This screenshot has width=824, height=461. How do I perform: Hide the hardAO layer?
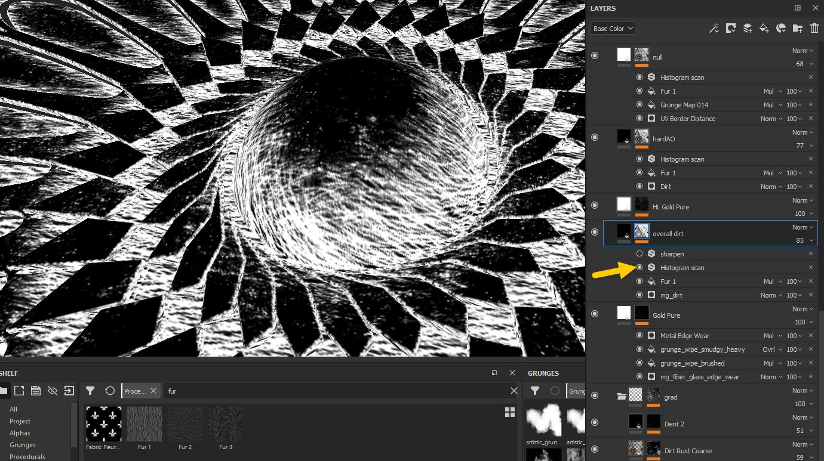point(594,137)
